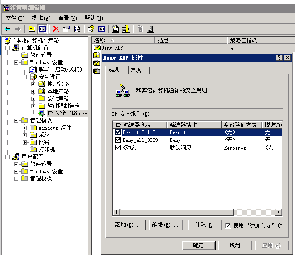Click the 帐户策略 folder icon
The width and height of the screenshot is (295, 255).
click(42, 84)
